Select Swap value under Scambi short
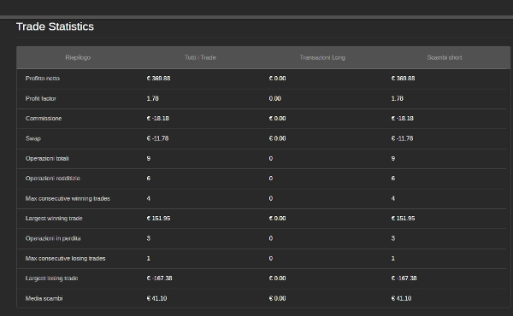The height and width of the screenshot is (316, 513). pyautogui.click(x=402, y=138)
